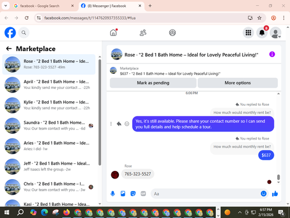Attach a photo using the image icon
Screen dimensions: 290x218
coord(123,194)
